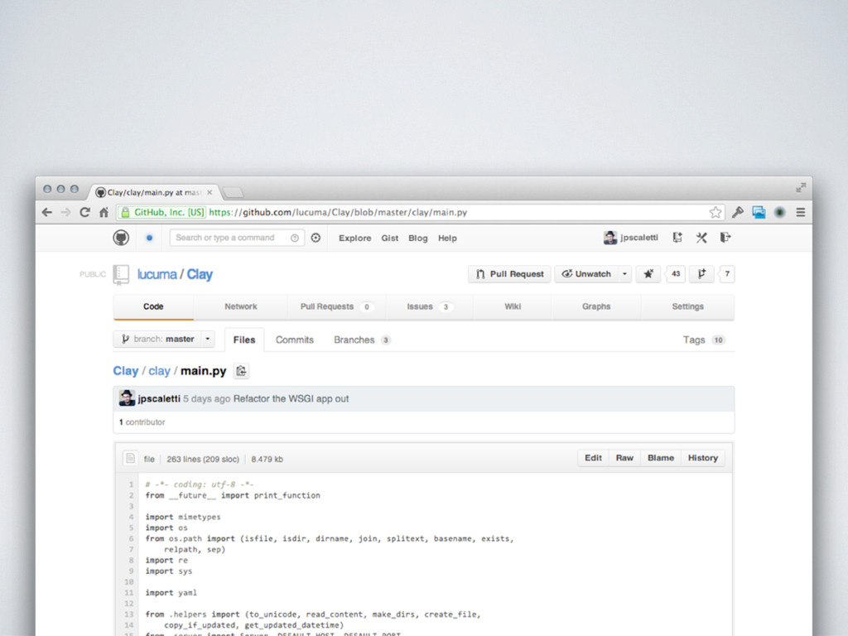Open a new browser tab
This screenshot has height=636, width=848.
click(x=233, y=192)
